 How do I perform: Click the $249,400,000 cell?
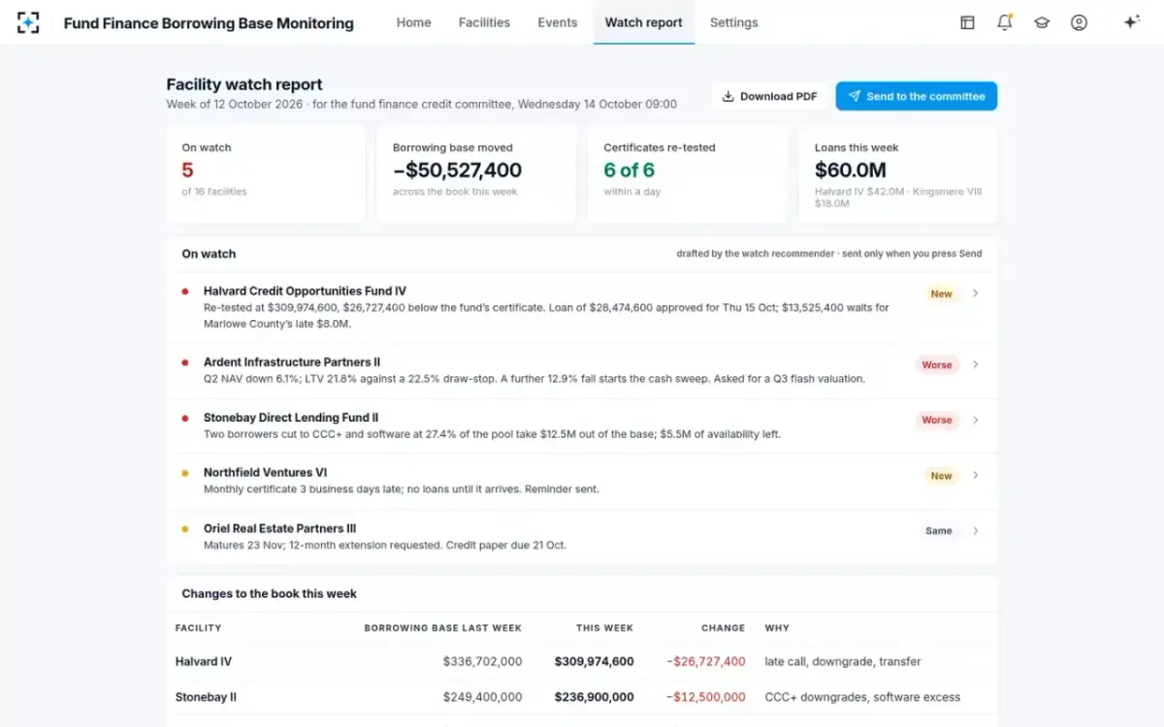483,697
